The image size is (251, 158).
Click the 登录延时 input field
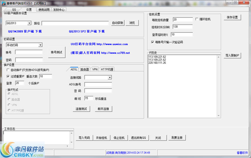point(182,34)
